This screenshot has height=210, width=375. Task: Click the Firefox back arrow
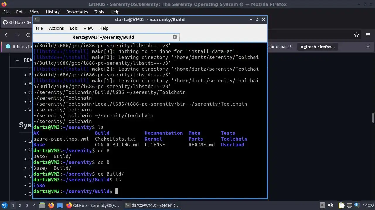point(7,35)
